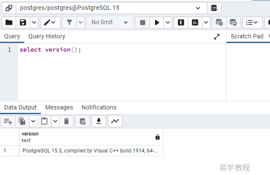Click the connection status plug icon

pos(9,8)
